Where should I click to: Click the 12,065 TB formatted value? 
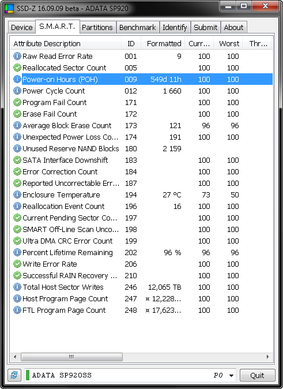pyautogui.click(x=164, y=287)
